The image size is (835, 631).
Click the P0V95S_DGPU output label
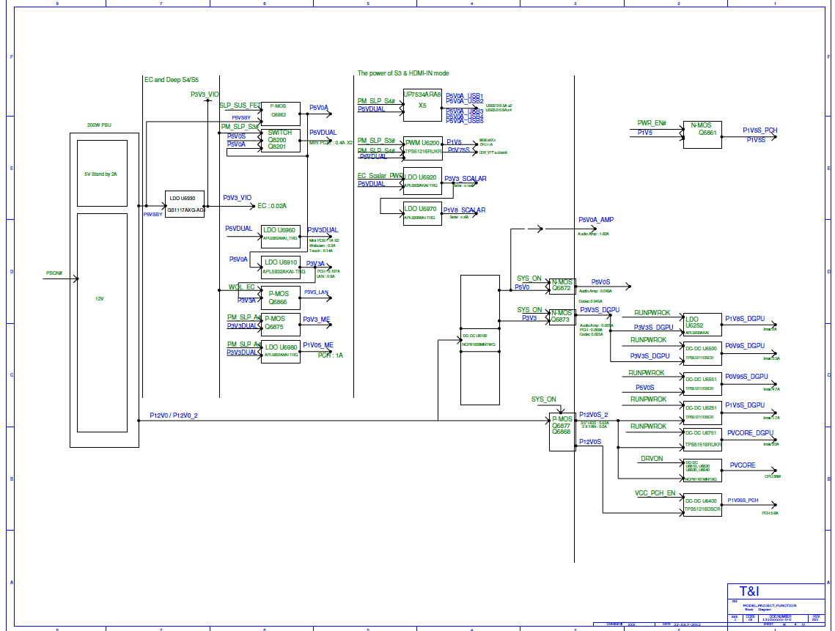[x=746, y=377]
